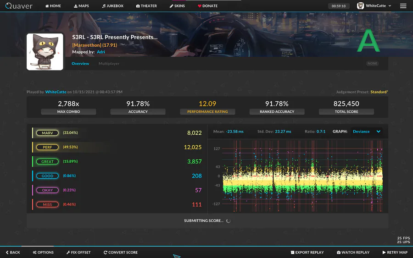The height and width of the screenshot is (258, 413).
Task: Click the song title S3RL Presently Presents
Action: (115, 37)
